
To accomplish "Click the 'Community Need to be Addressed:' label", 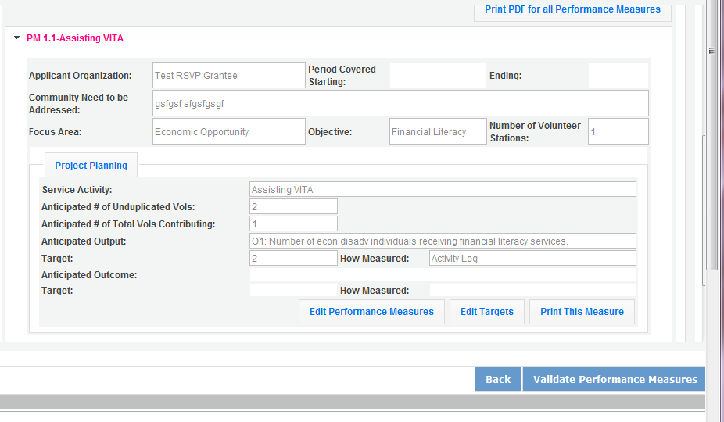I will (78, 103).
